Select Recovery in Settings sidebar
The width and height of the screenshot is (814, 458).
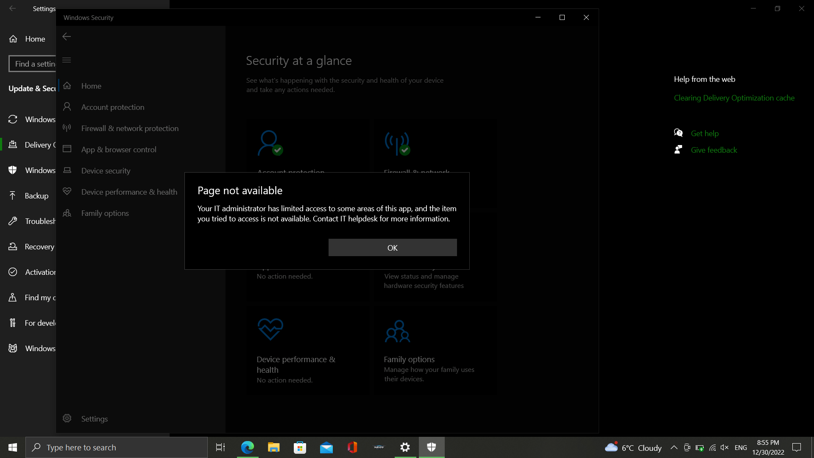tap(28, 246)
